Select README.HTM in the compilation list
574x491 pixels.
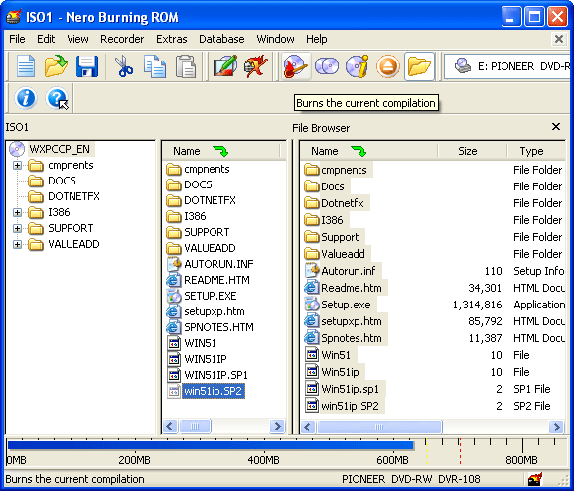[216, 280]
